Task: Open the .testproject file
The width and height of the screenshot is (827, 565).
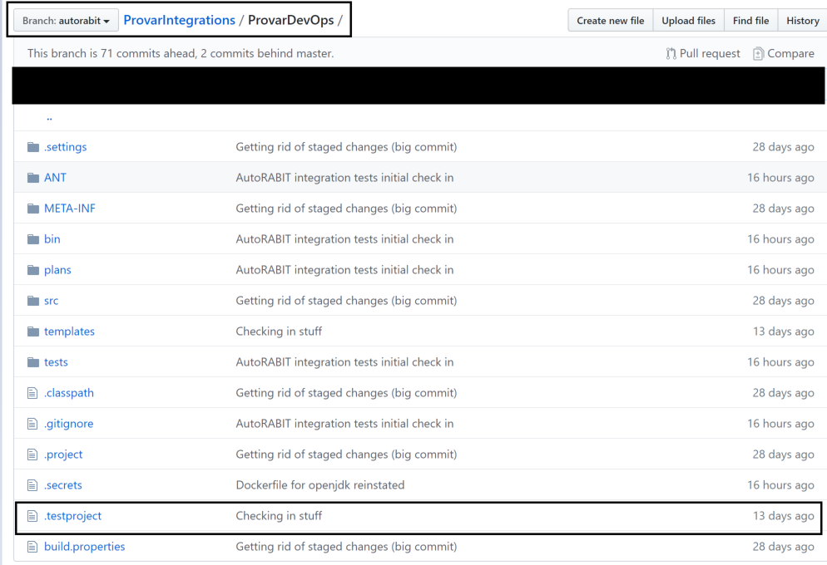Action: coord(72,516)
